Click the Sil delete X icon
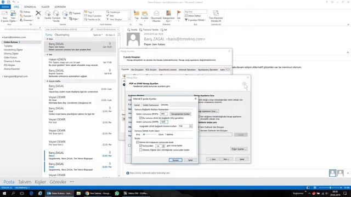This screenshot has width=351, height=197. pyautogui.click(x=38, y=13)
